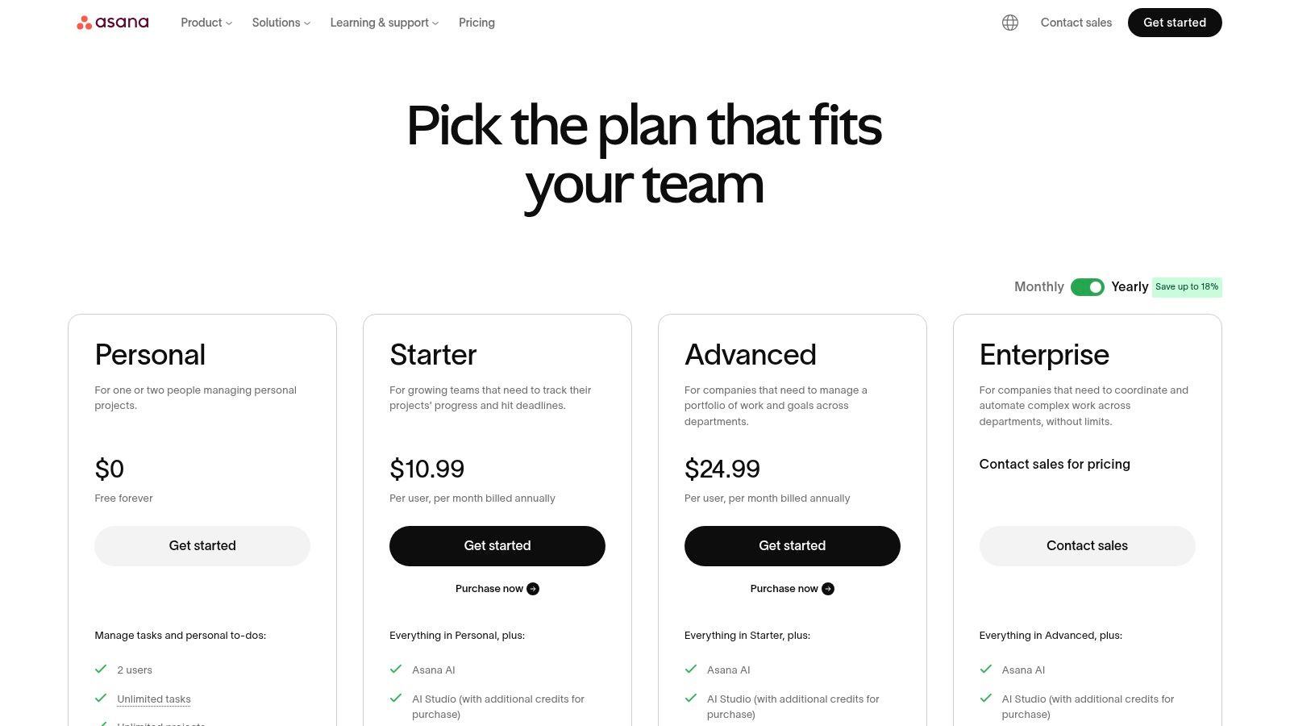Screen dimensions: 1290x726
Task: Expand the Product dropdown menu
Action: 206,23
